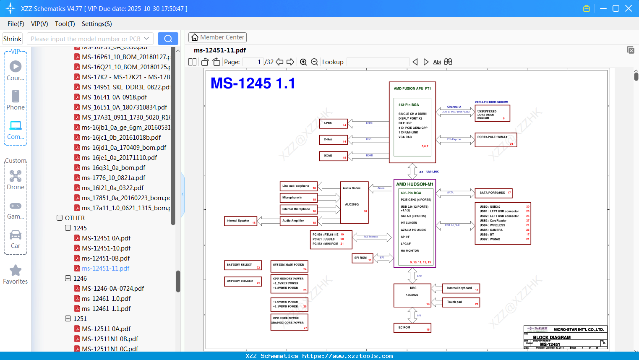Click the Lookup text field
Screen dimensions: 639x360
coord(378,62)
